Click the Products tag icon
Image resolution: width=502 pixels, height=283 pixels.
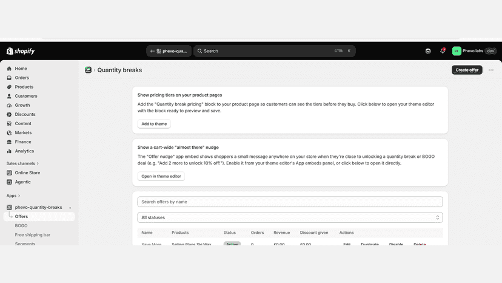click(9, 87)
